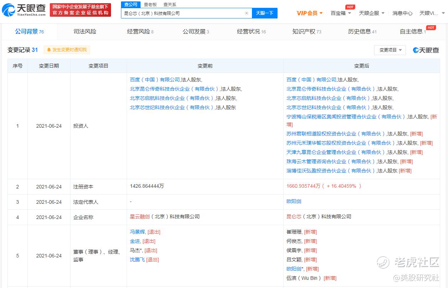
Task: Open 天津九章昆仑企业管理合伙企业 link
Action: click(x=336, y=153)
